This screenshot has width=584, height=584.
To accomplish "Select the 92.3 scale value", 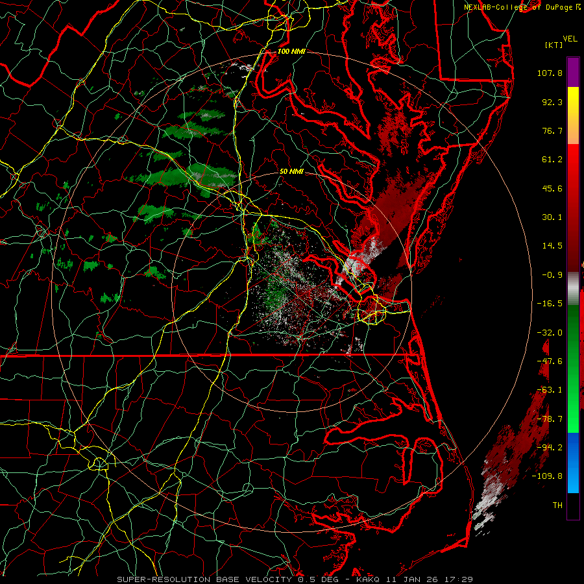I will click(x=552, y=102).
